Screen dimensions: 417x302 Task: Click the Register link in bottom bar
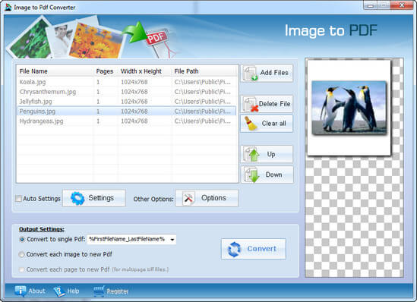pos(117,291)
